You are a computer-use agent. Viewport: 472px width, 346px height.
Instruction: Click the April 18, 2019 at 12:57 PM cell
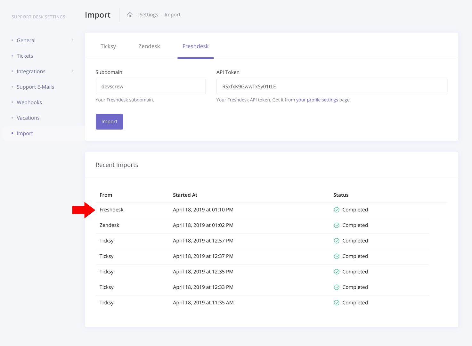(203, 241)
